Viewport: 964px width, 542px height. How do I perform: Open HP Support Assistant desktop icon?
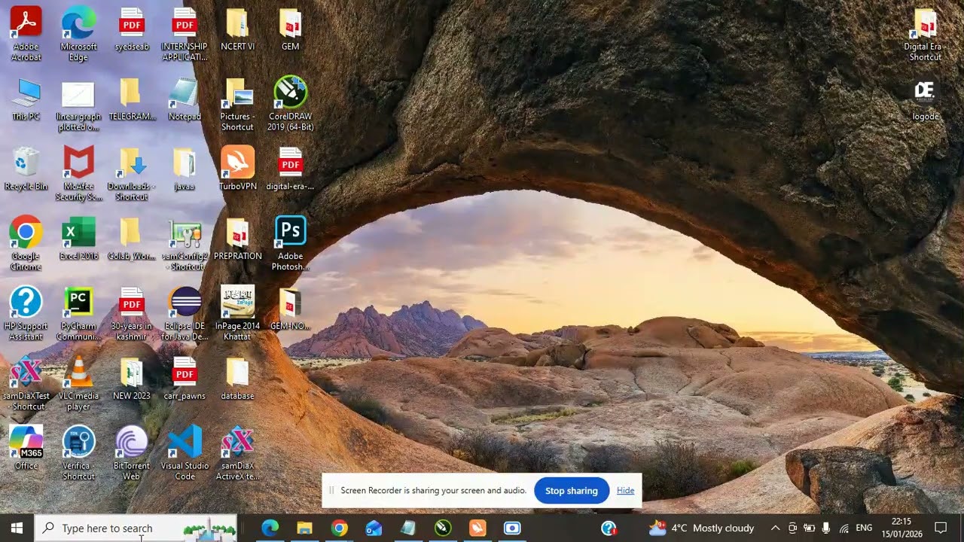pos(26,314)
